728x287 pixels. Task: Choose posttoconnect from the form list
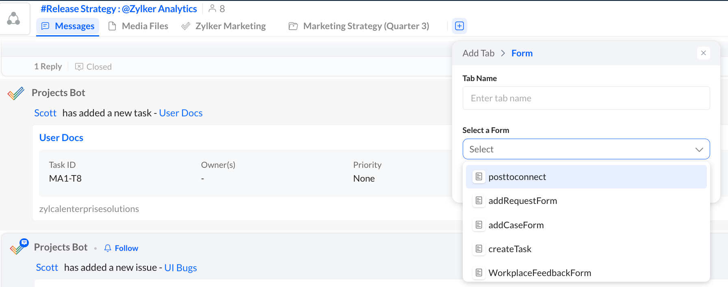point(586,177)
